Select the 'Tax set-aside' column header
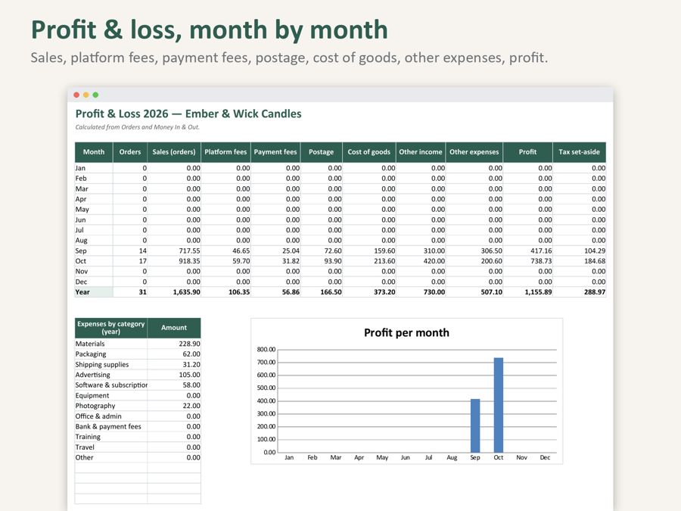The width and height of the screenshot is (681, 511). pos(580,152)
